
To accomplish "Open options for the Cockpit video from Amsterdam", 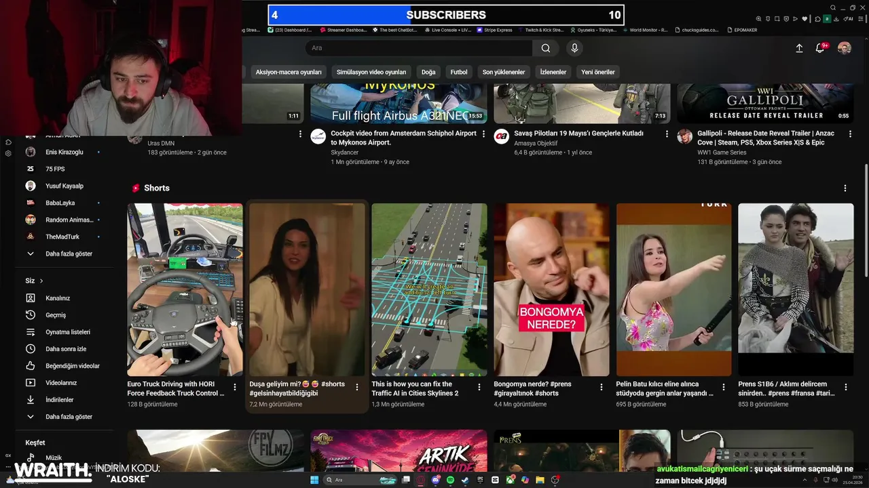I will tap(484, 134).
